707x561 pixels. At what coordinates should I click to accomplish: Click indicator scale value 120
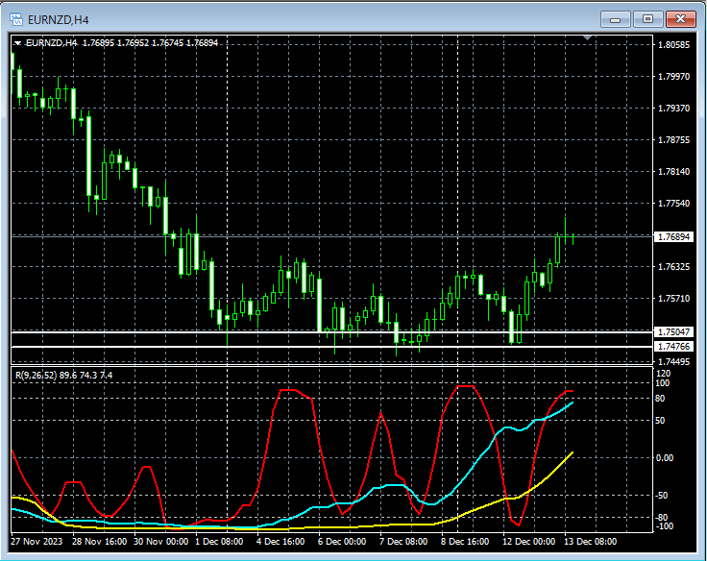[663, 374]
